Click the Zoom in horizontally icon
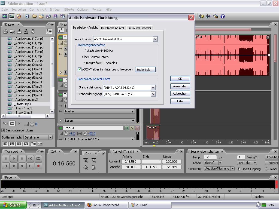Screen dimensions: 279x209 click(86, 161)
